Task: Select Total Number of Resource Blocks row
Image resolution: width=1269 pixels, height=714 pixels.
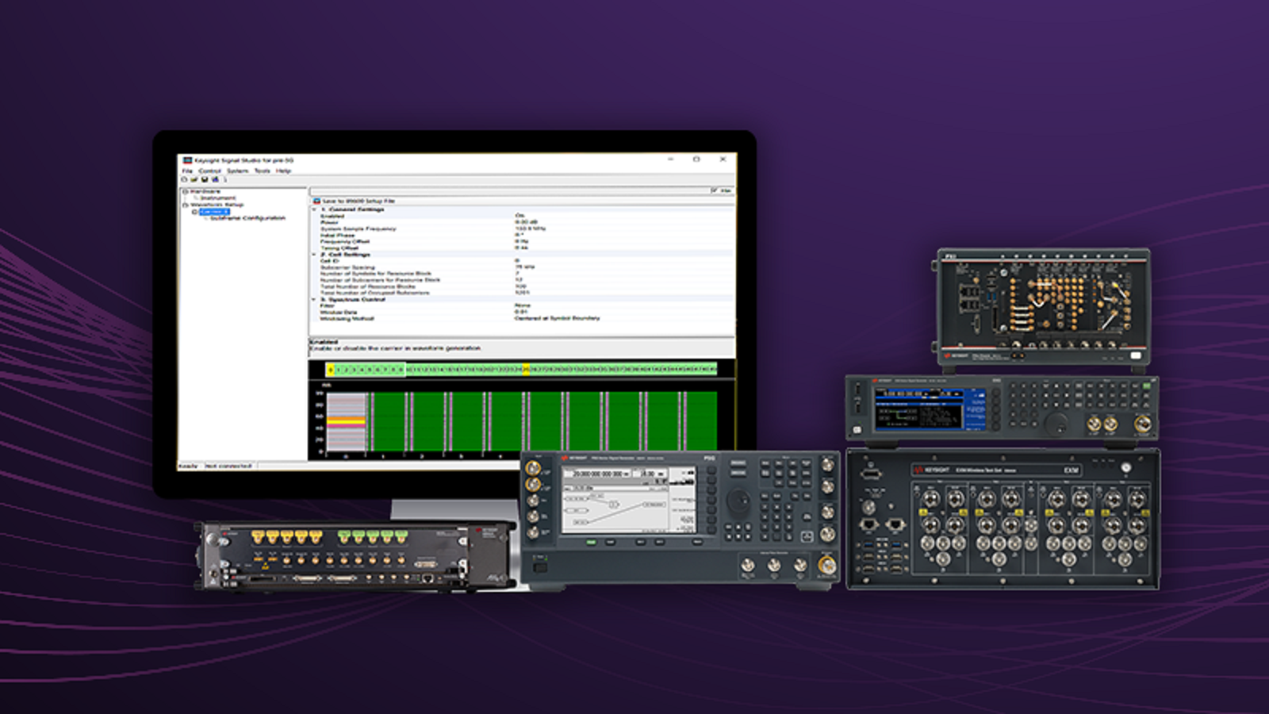Action: [522, 286]
